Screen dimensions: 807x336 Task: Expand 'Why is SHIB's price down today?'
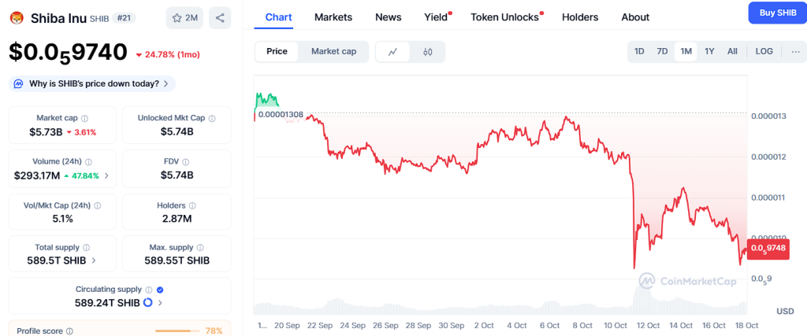91,83
